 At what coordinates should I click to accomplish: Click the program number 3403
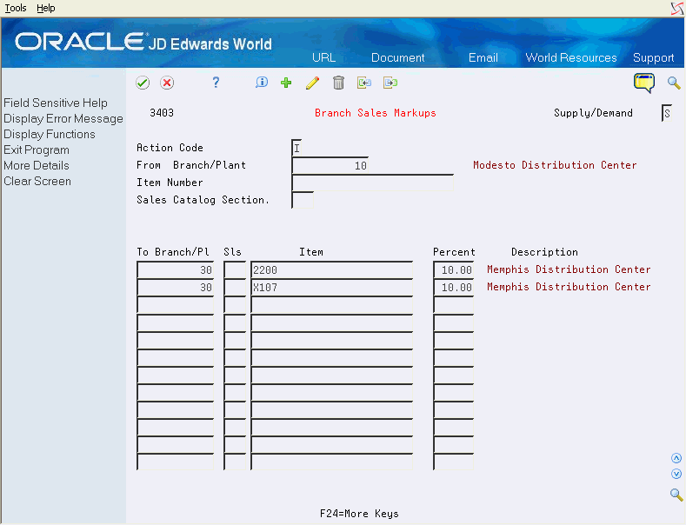click(x=162, y=113)
